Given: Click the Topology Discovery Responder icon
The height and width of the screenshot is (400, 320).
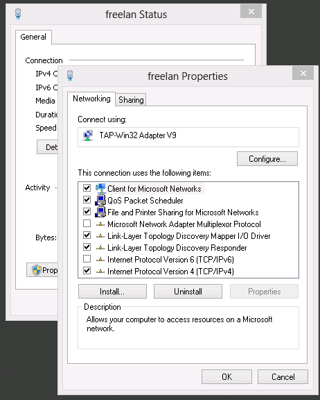Looking at the screenshot, I should (100, 247).
